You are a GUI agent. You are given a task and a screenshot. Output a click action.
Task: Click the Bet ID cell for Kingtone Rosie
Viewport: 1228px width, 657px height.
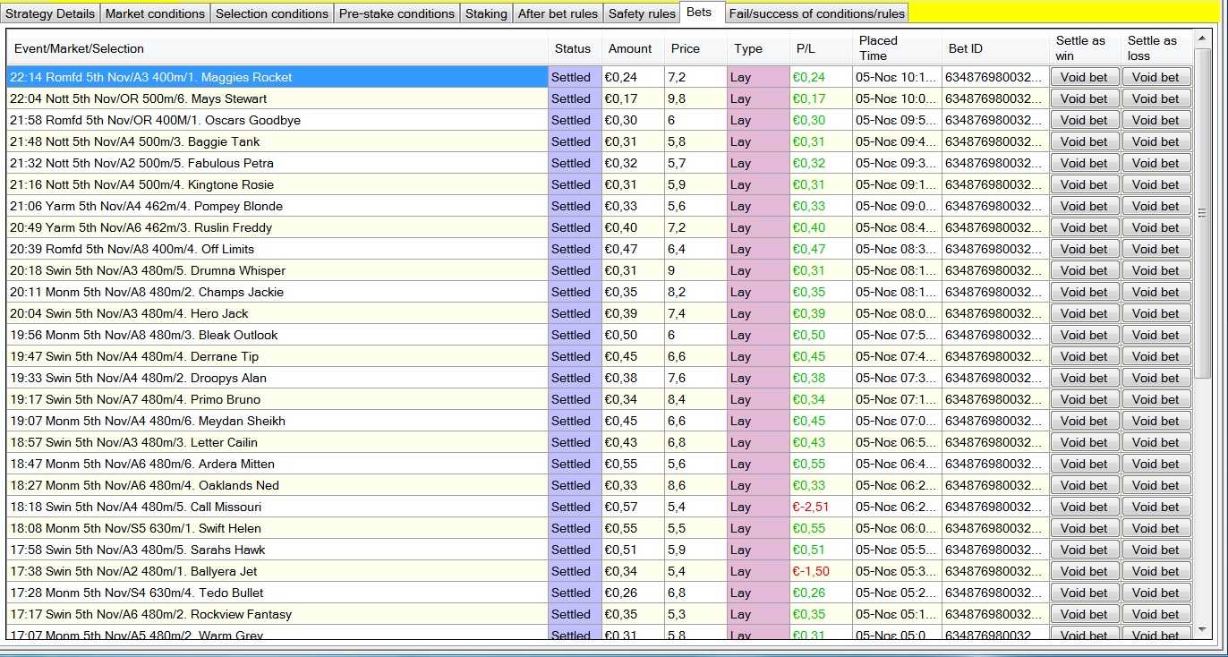pyautogui.click(x=995, y=184)
